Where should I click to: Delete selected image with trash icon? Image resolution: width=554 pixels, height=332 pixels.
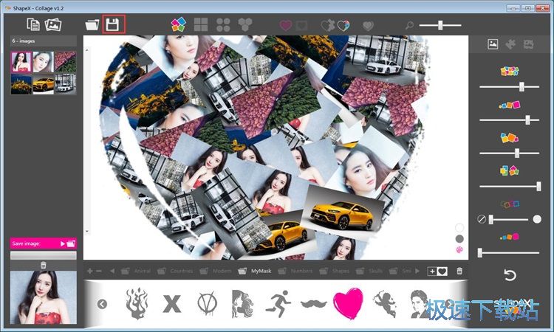43,265
